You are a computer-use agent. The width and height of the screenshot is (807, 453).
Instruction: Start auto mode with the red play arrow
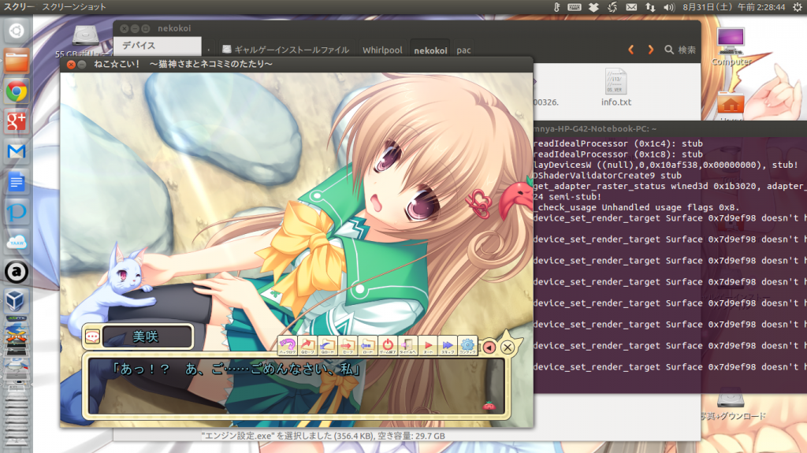pos(428,345)
